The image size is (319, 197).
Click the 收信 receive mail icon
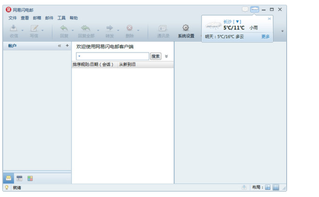pos(13,28)
